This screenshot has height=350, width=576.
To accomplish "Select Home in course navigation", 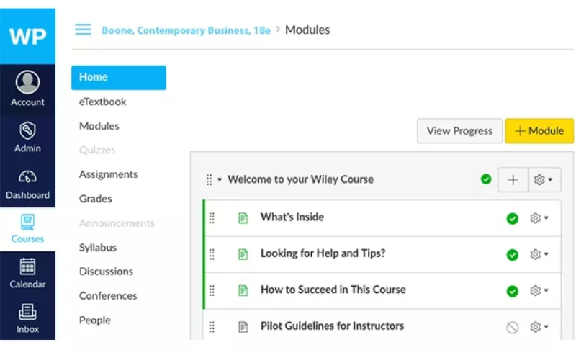I will pyautogui.click(x=118, y=78).
